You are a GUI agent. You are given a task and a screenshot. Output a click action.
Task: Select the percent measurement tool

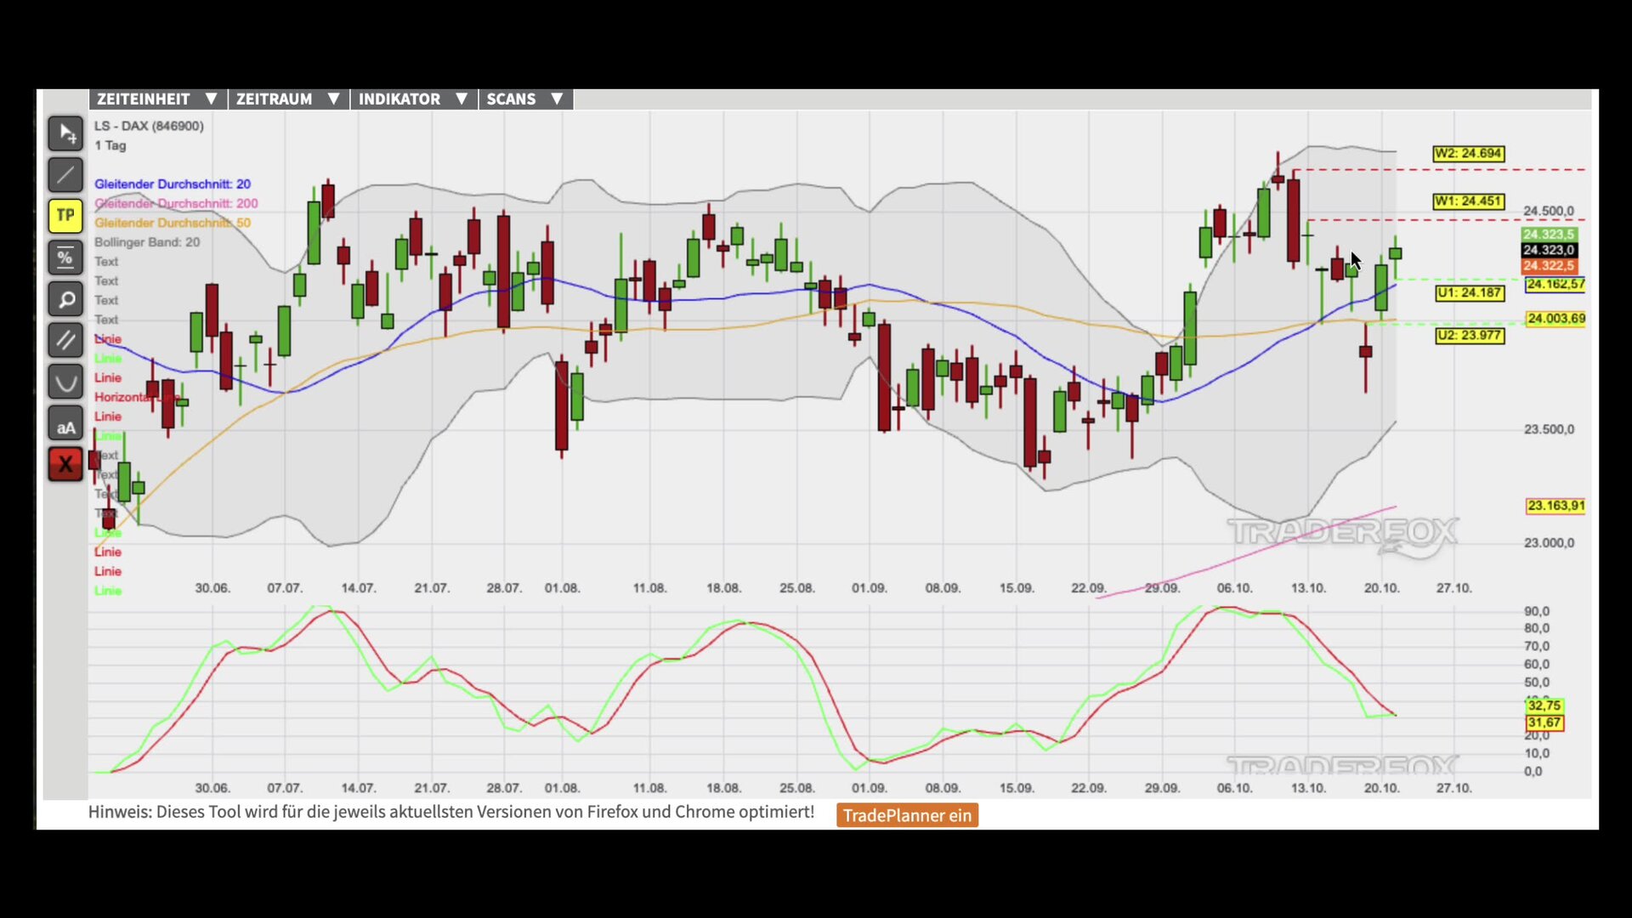pos(65,258)
